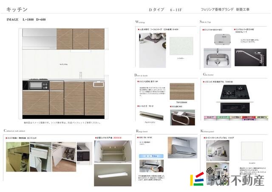272x192 pixels.
Task: Click the gray sink dimension diagram
Action: (x=218, y=40)
